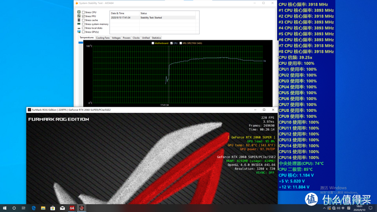Screen dimensions: 377x212
Task: Toggle the Motherboard graph checkbox
Action: pos(152,43)
